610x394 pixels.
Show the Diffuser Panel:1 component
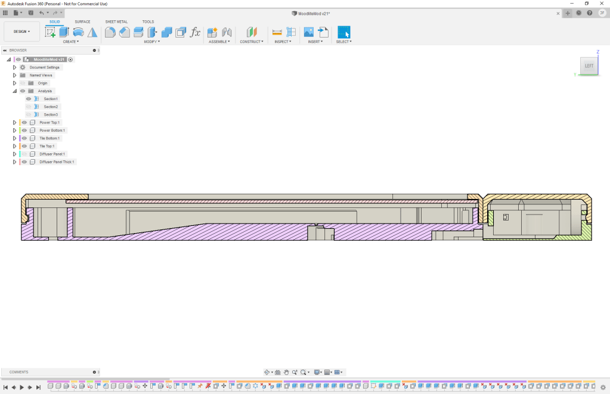tap(24, 154)
